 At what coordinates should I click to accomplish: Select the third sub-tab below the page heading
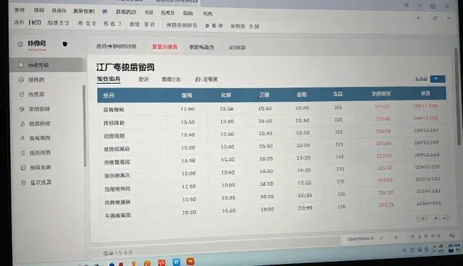(171, 80)
